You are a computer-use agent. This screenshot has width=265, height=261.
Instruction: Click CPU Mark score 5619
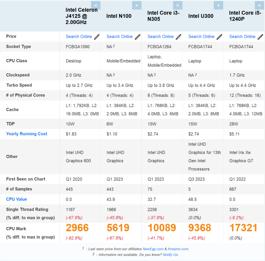click(118, 228)
